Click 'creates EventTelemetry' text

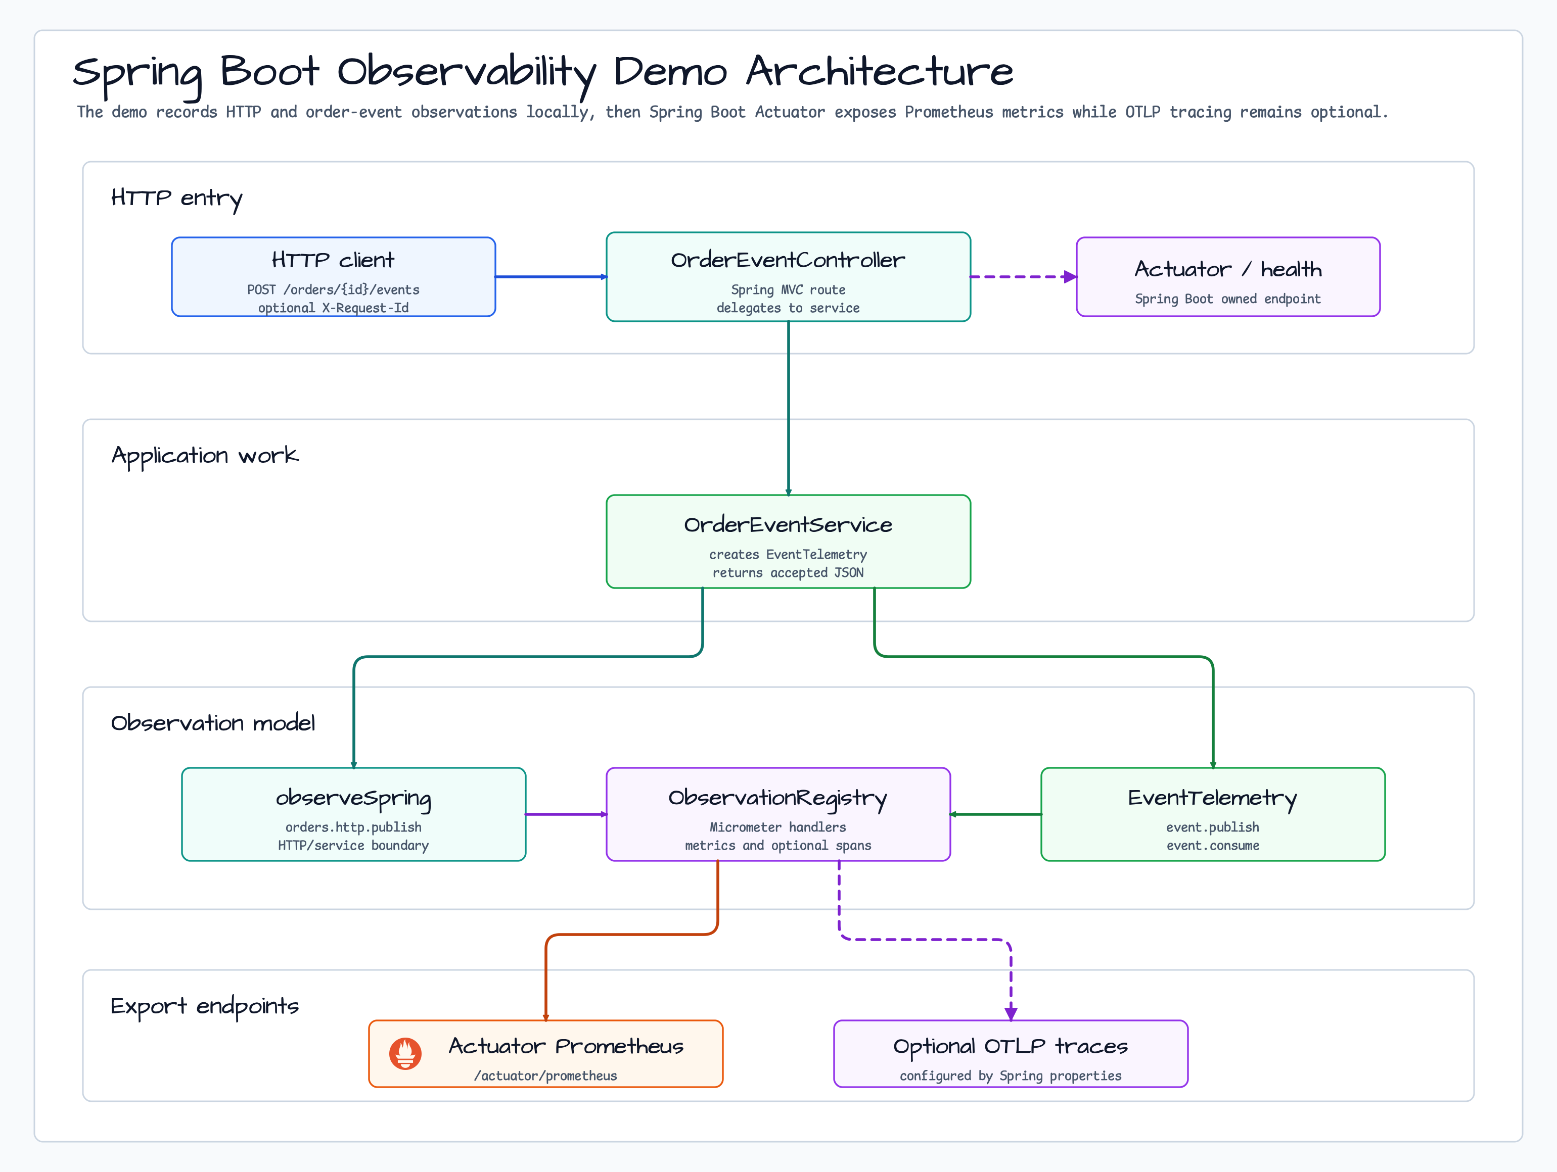(788, 554)
